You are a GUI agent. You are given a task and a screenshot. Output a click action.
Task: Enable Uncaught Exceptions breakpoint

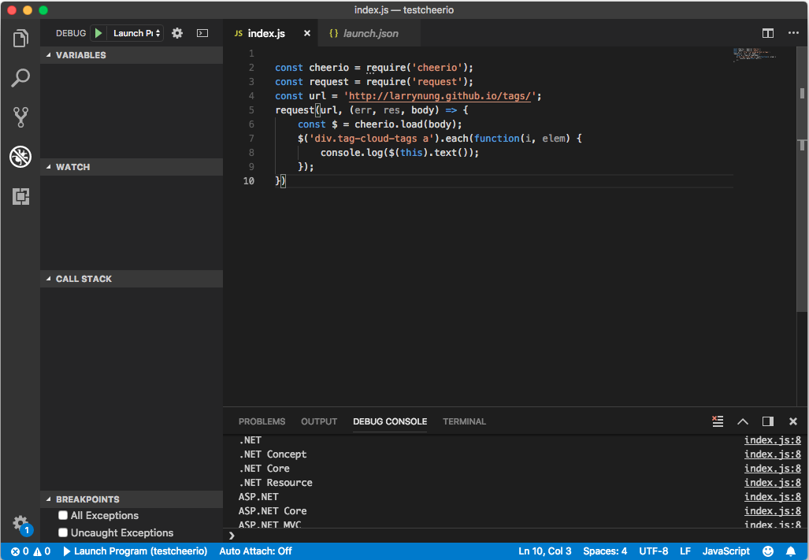(x=63, y=532)
